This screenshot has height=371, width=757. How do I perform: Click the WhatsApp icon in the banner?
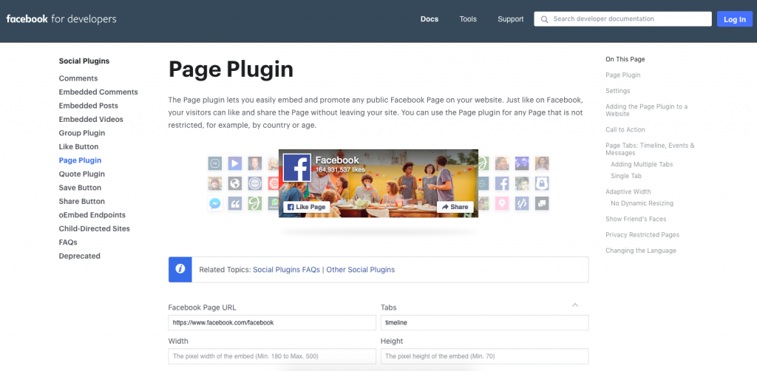click(274, 203)
